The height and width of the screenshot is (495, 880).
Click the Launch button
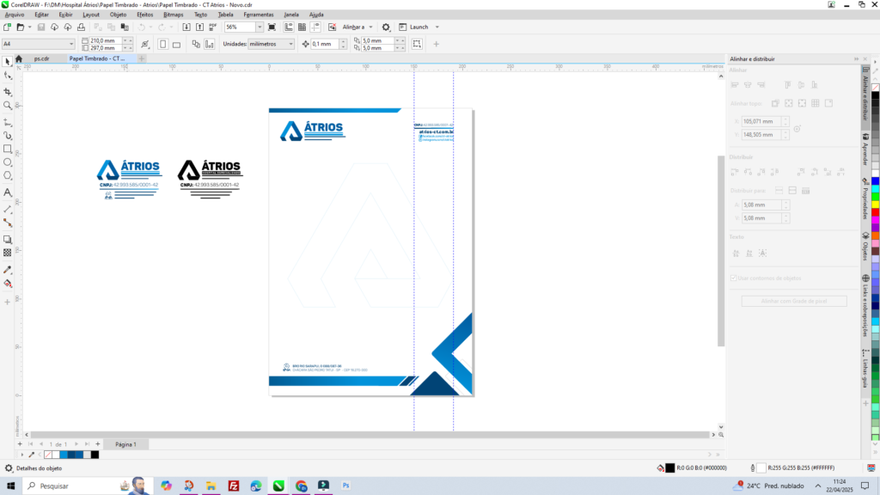413,27
